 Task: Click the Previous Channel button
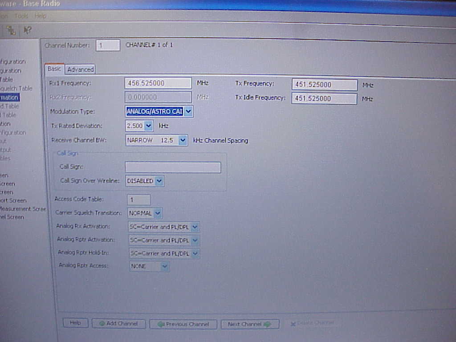[183, 324]
